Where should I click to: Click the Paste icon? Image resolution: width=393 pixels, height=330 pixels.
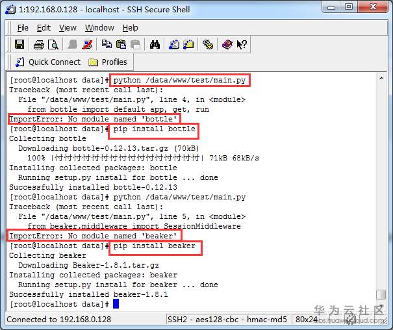[121, 44]
